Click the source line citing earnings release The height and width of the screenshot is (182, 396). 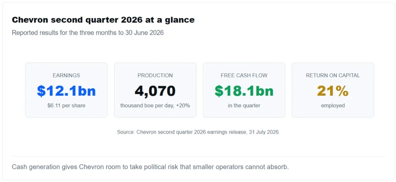pos(198,132)
